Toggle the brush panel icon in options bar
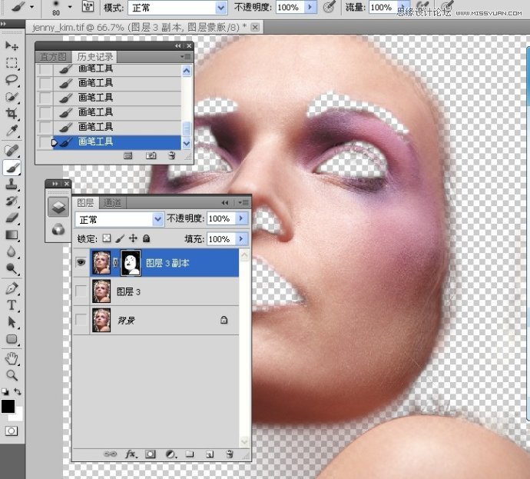 point(88,7)
